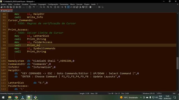Toggle word wrap toolbar icon
Viewport: 179px width, 100px height.
point(62,7)
